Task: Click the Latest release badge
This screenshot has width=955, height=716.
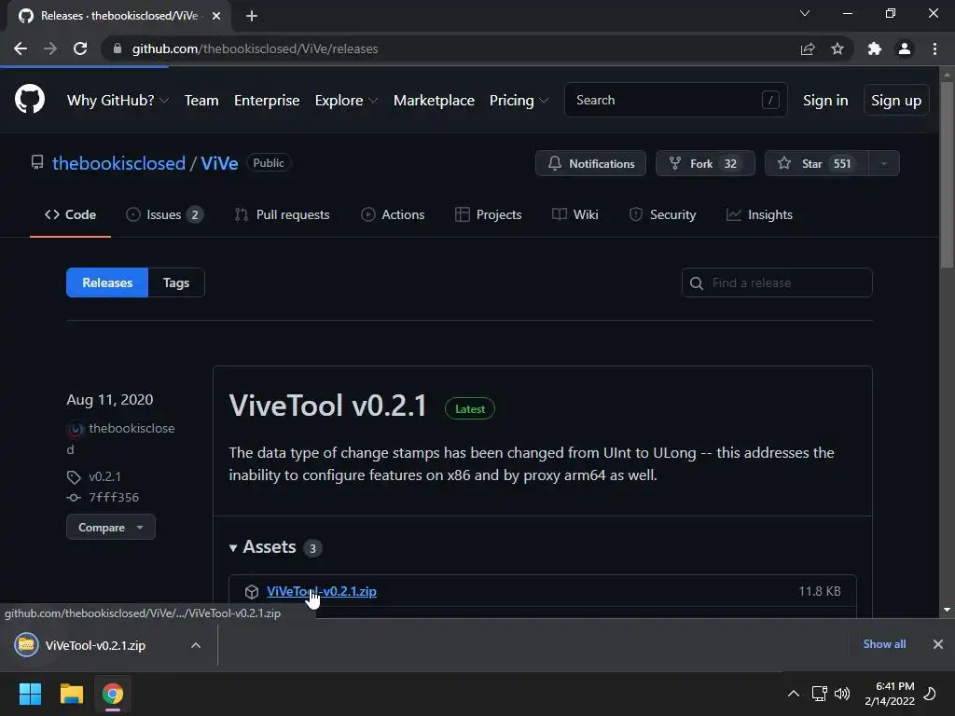Action: pyautogui.click(x=470, y=408)
